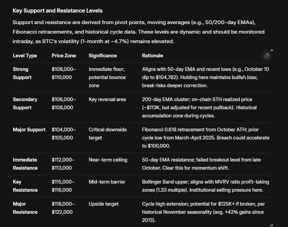Select the Major Support row label
The width and height of the screenshot is (288, 227).
coord(29,130)
